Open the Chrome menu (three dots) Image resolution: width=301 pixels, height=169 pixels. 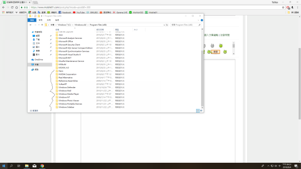click(x=298, y=8)
